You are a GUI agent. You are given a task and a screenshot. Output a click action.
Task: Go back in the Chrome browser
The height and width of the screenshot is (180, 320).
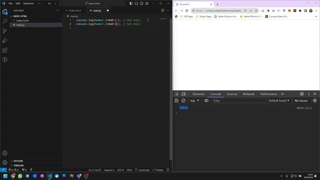pyautogui.click(x=176, y=10)
